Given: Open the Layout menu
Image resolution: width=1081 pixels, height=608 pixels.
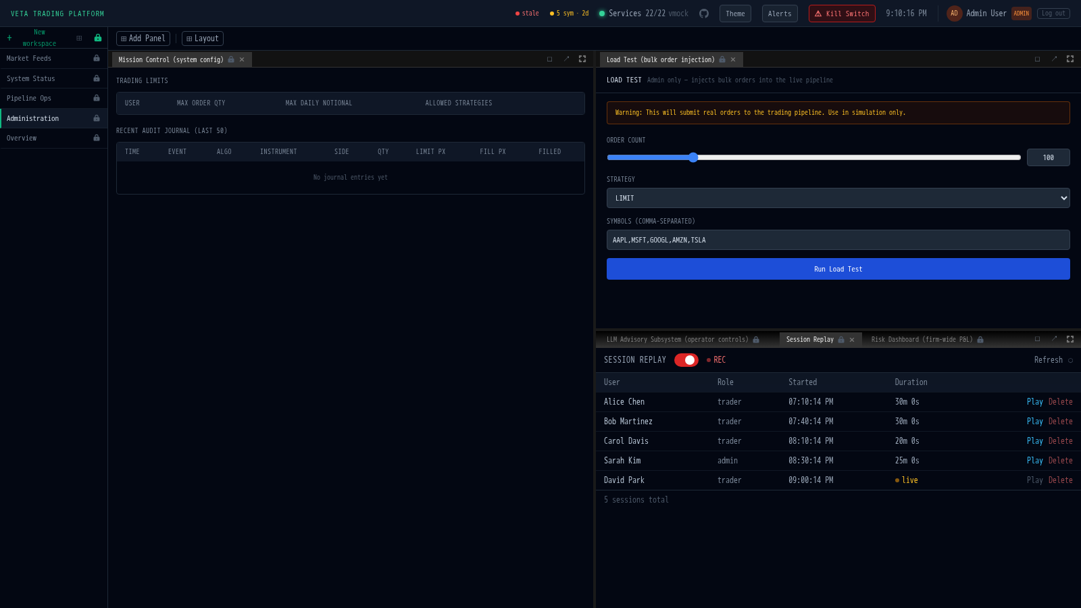Looking at the screenshot, I should click(203, 39).
